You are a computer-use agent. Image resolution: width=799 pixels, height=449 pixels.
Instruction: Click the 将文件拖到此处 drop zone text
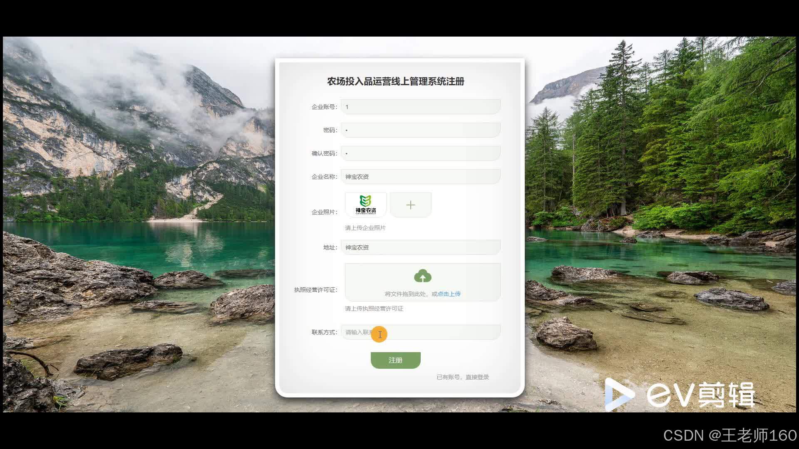(x=405, y=294)
